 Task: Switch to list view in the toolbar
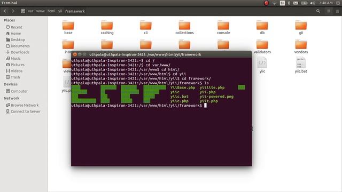pyautogui.click(x=329, y=11)
